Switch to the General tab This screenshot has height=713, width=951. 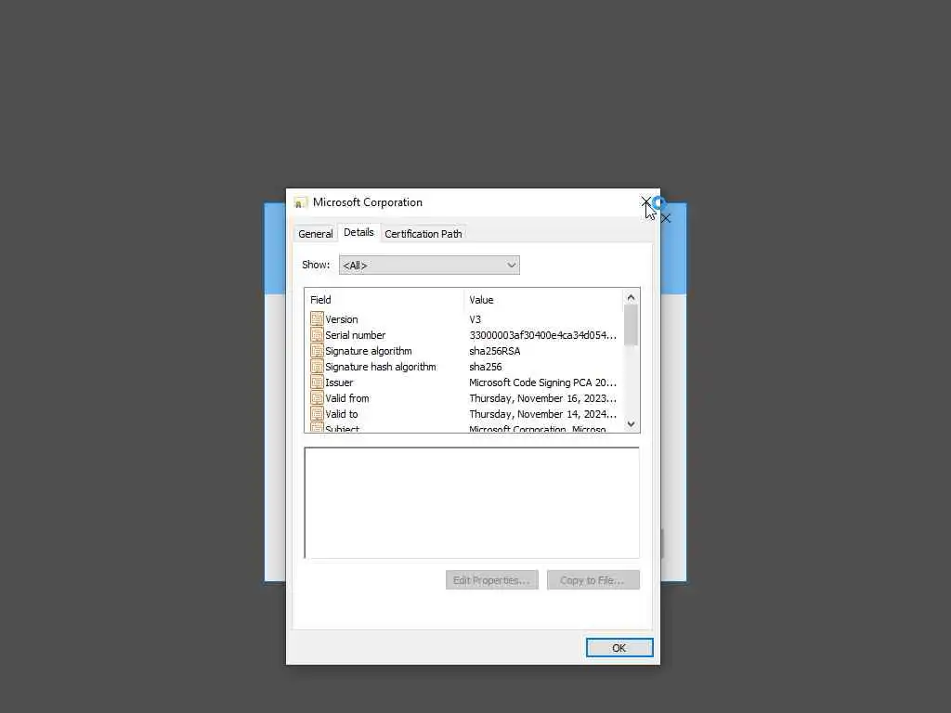[x=316, y=234]
